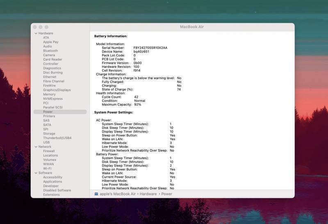Open Locations under Network

50,155
